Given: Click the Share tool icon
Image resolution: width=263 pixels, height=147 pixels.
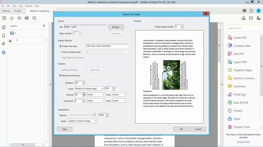Looking at the screenshot, I should point(230,119).
